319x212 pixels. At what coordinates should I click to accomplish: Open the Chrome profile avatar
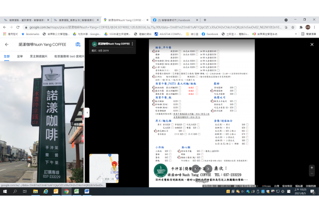coord(308,27)
